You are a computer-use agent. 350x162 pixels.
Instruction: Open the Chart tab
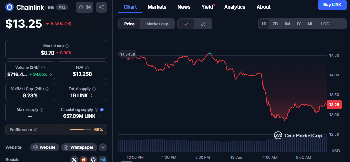130,7
